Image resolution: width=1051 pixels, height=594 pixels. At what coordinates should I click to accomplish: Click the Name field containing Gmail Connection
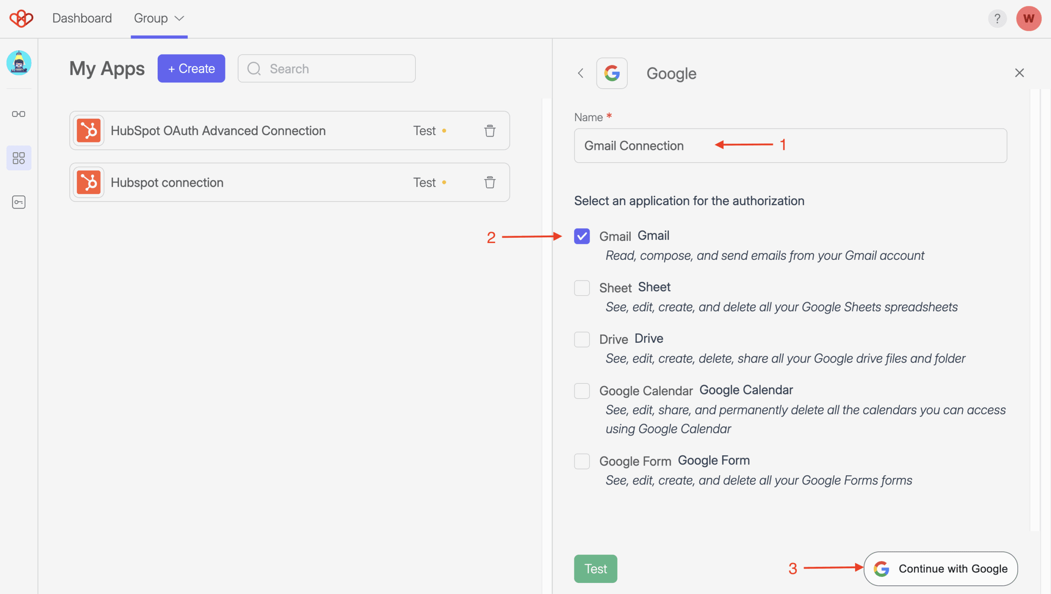click(x=790, y=146)
